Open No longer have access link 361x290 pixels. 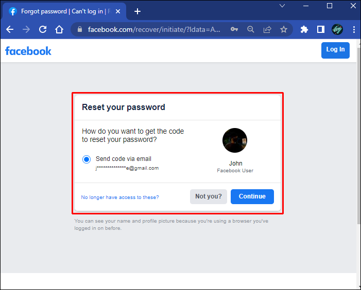tap(120, 197)
